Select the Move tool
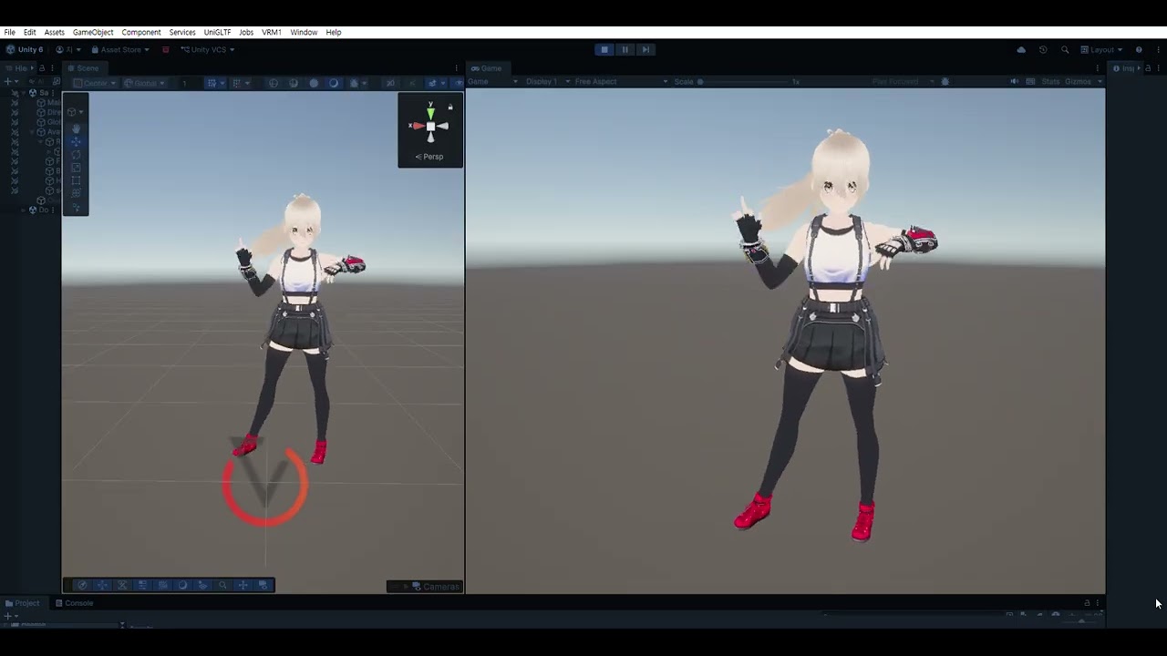This screenshot has width=1167, height=656. coord(76,141)
